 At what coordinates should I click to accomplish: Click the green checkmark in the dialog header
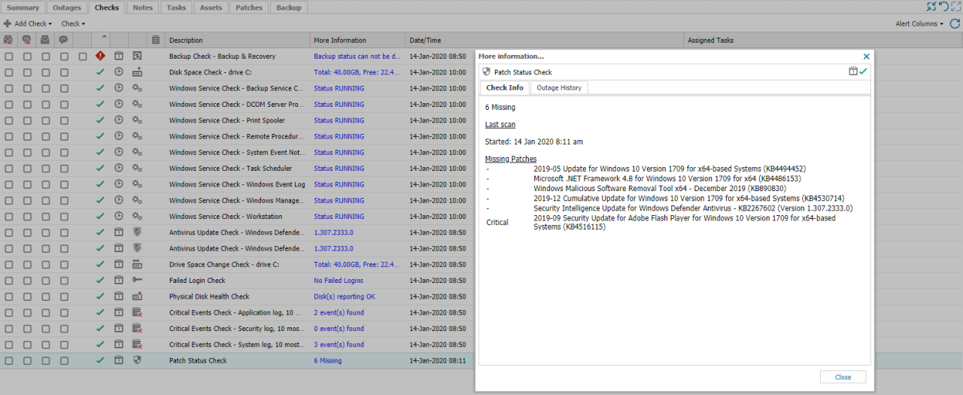pyautogui.click(x=863, y=71)
